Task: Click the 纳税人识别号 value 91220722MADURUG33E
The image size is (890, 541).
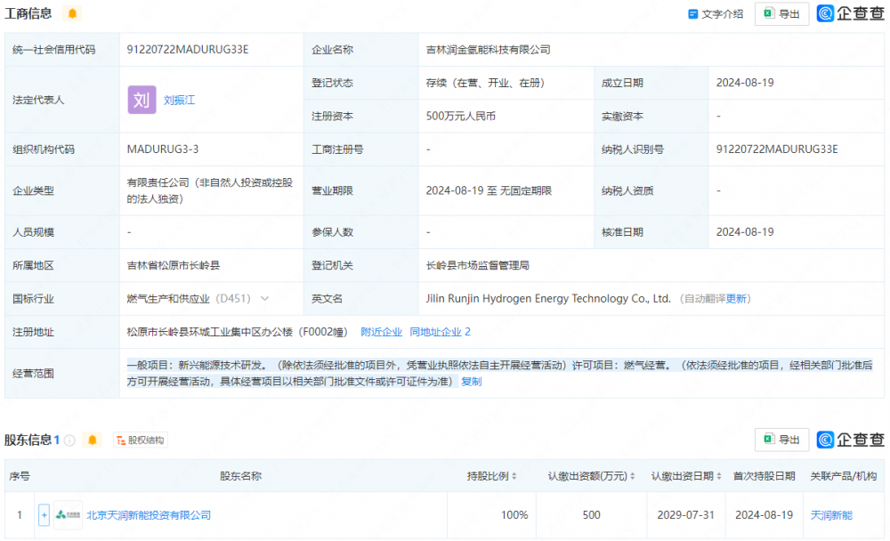Action: tap(777, 149)
